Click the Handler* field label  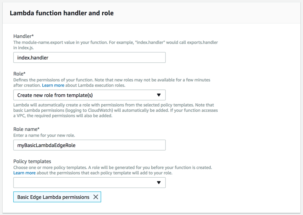pos(24,36)
